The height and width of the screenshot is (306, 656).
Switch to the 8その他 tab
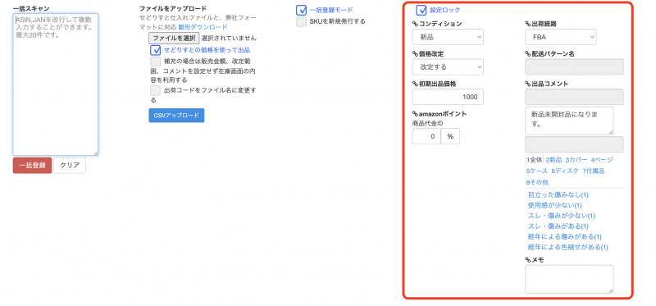pos(537,182)
